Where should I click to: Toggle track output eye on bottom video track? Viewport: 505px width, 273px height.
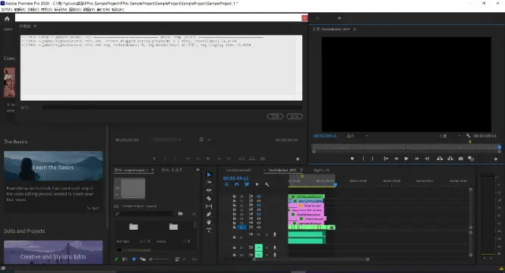[258, 227]
